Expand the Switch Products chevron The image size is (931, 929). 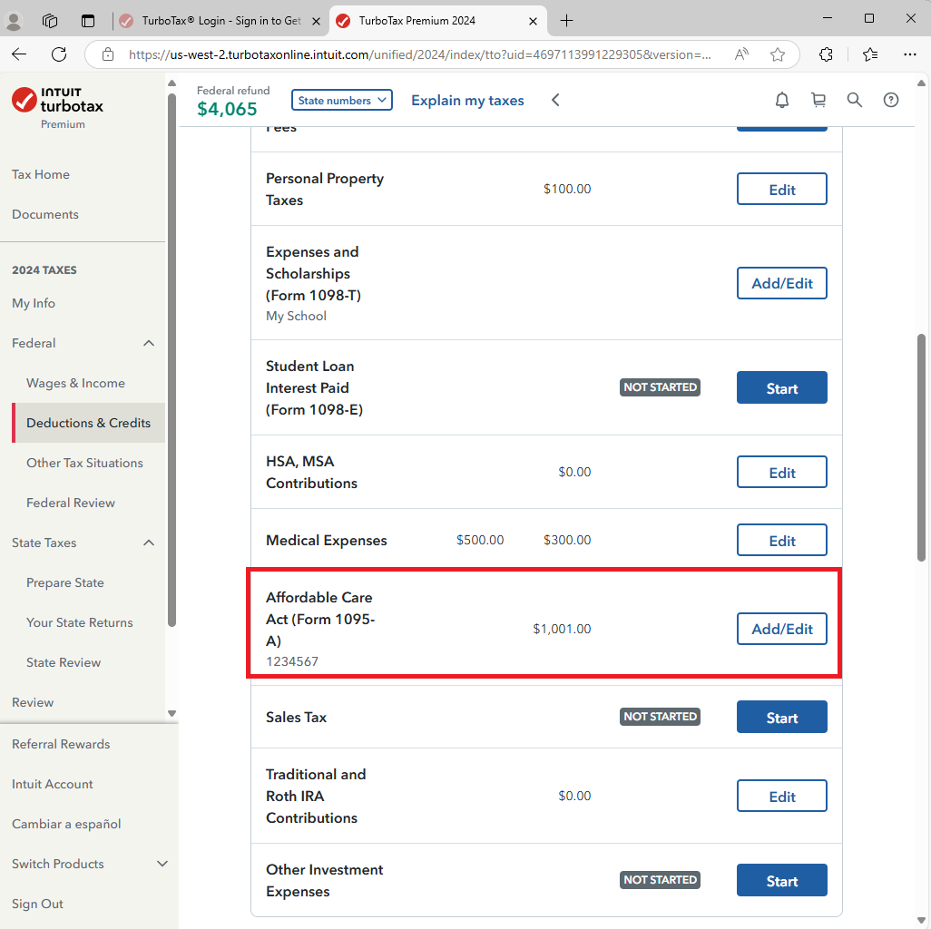[x=162, y=864]
